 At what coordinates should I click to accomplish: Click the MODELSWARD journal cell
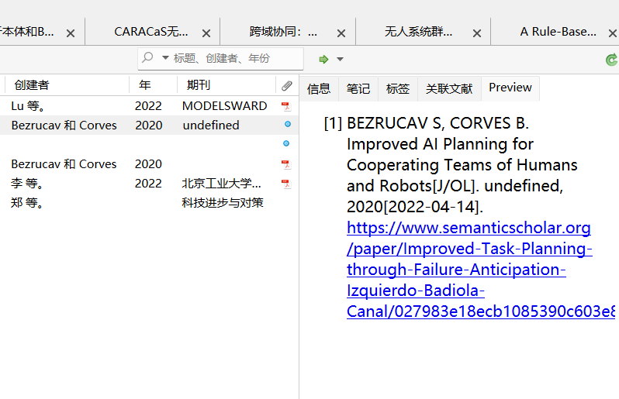(225, 106)
